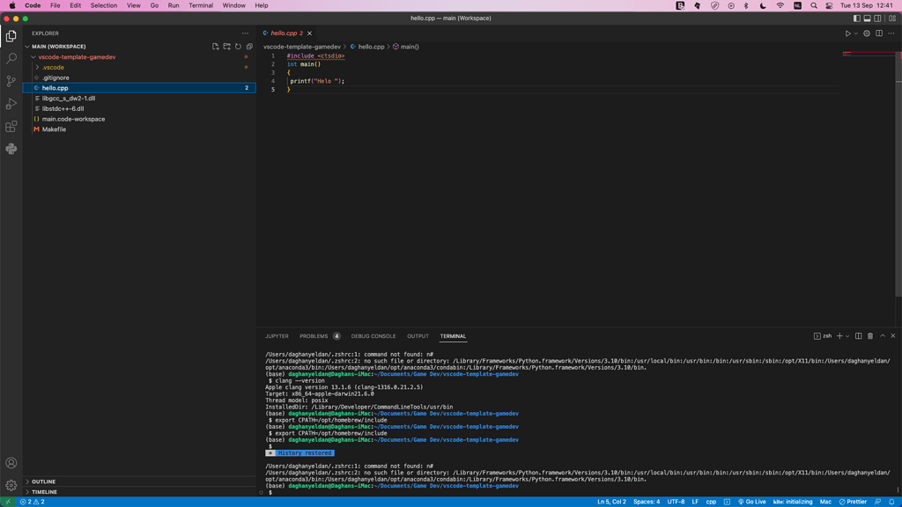Click LF end of line setting
The image size is (902, 507).
point(695,502)
